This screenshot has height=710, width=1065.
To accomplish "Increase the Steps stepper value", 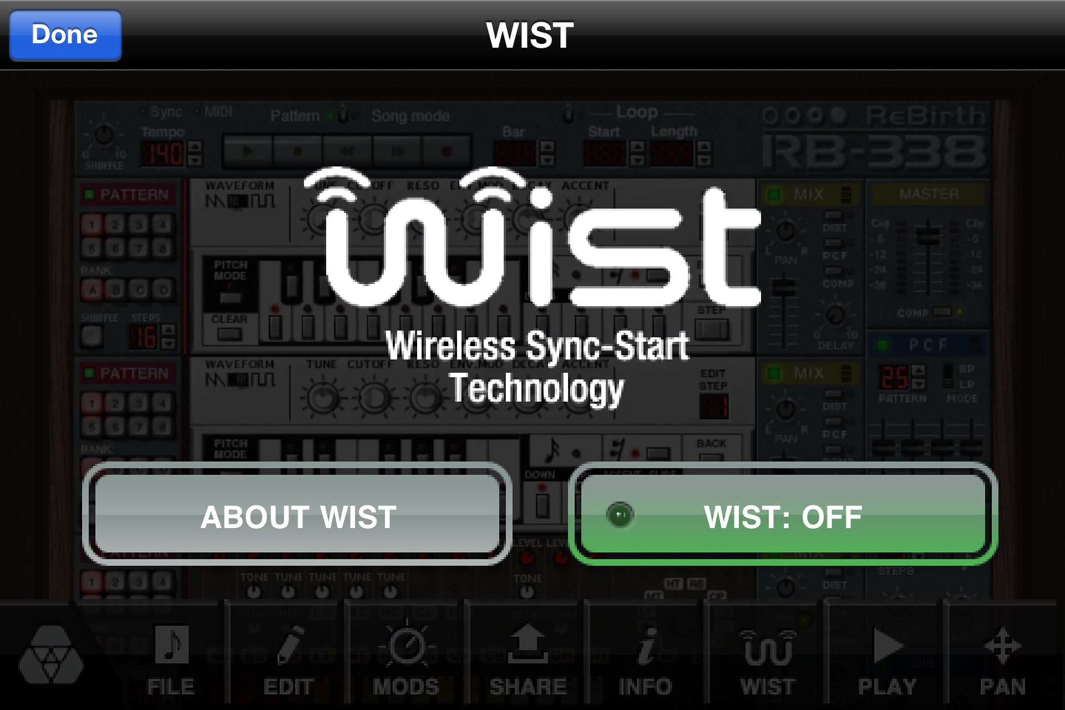I will tap(168, 331).
